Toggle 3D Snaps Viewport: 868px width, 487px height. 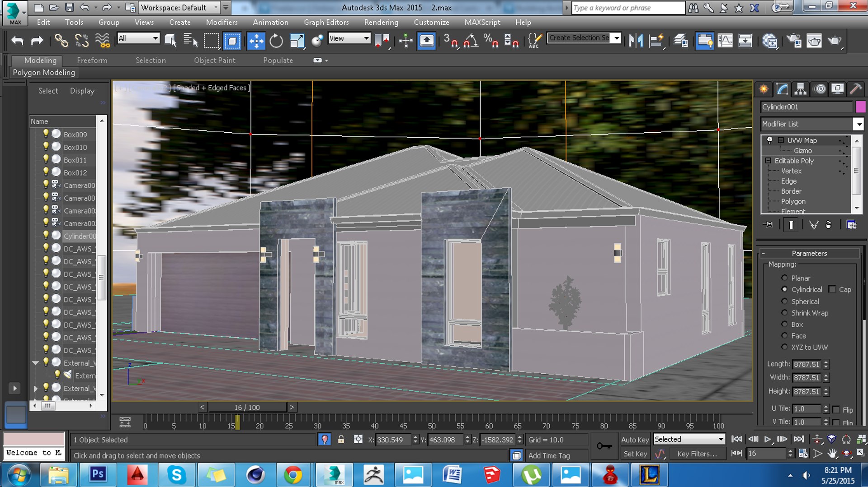(x=451, y=41)
